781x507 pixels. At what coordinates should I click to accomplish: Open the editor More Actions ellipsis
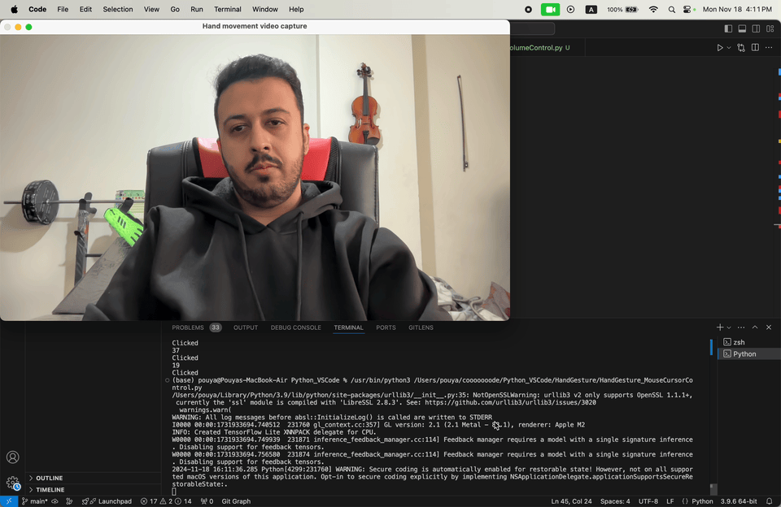click(x=769, y=48)
